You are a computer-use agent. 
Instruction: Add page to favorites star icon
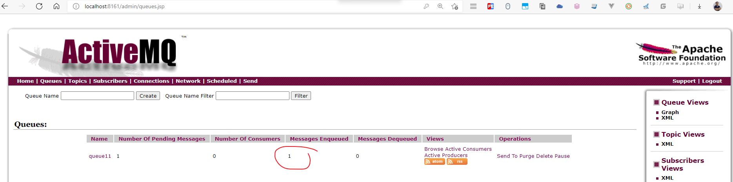pos(455,6)
